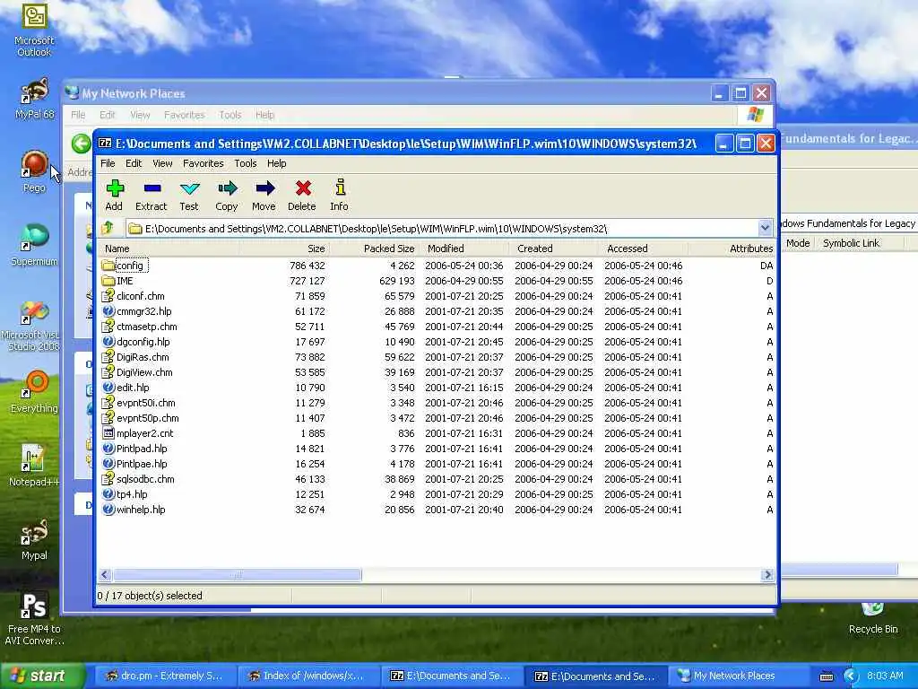Sort by the Modified column header

(x=463, y=249)
